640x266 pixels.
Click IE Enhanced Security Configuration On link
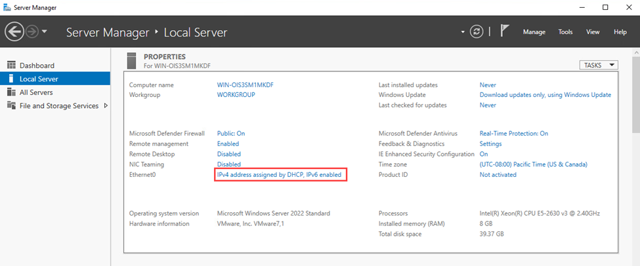pos(484,154)
